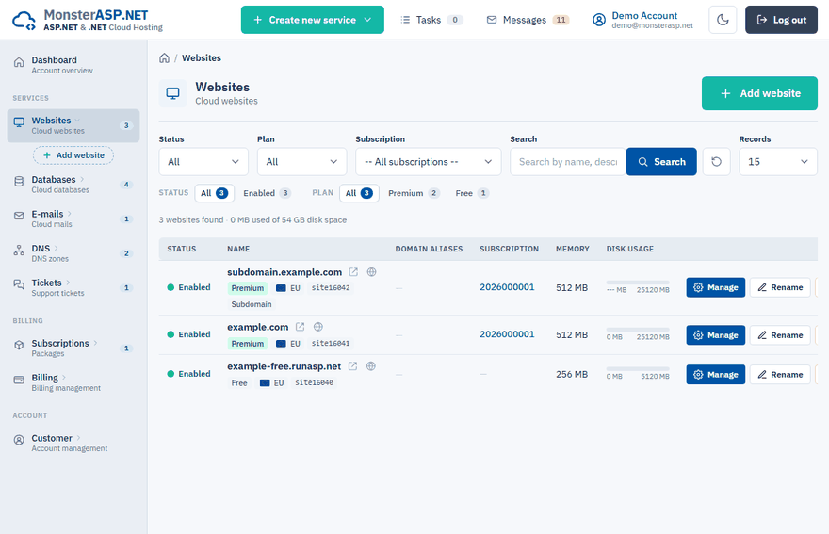Filter by Premium plan chip
The width and height of the screenshot is (829, 534).
pyautogui.click(x=414, y=193)
